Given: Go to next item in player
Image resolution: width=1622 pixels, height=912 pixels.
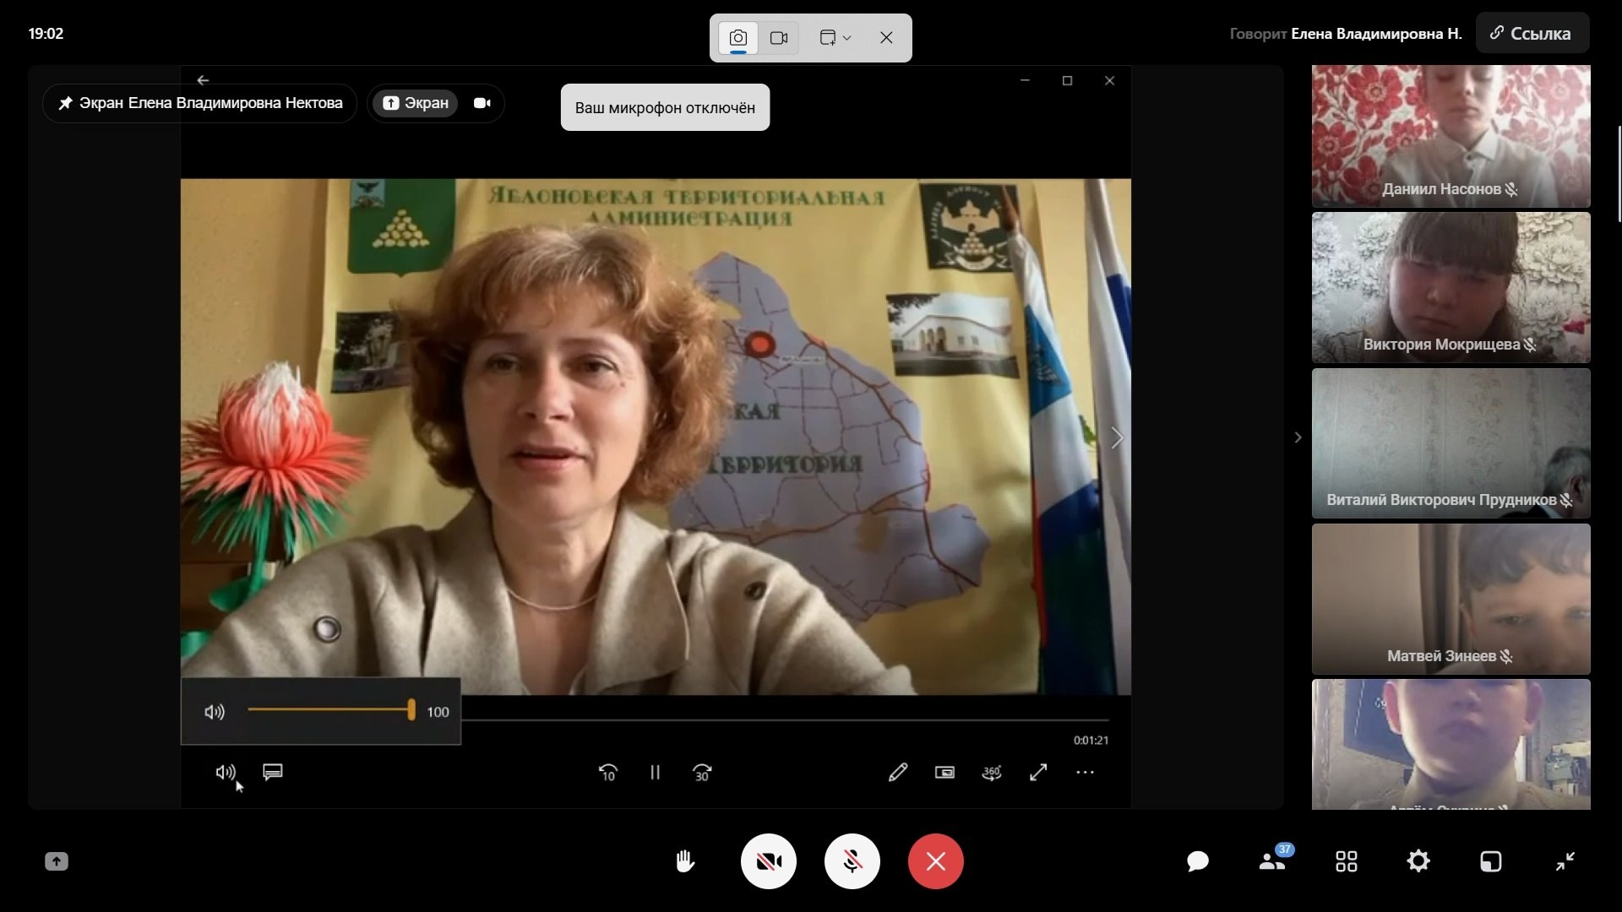Looking at the screenshot, I should coord(1117,437).
